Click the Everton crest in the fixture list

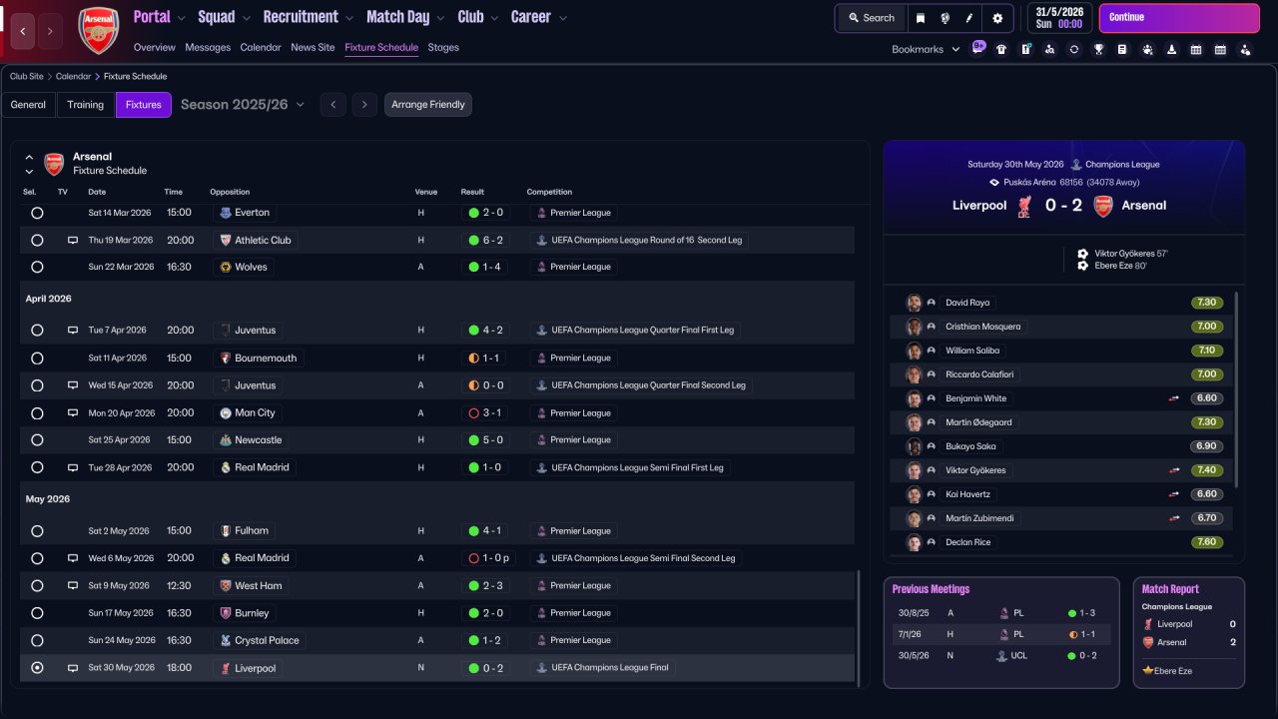tap(226, 213)
